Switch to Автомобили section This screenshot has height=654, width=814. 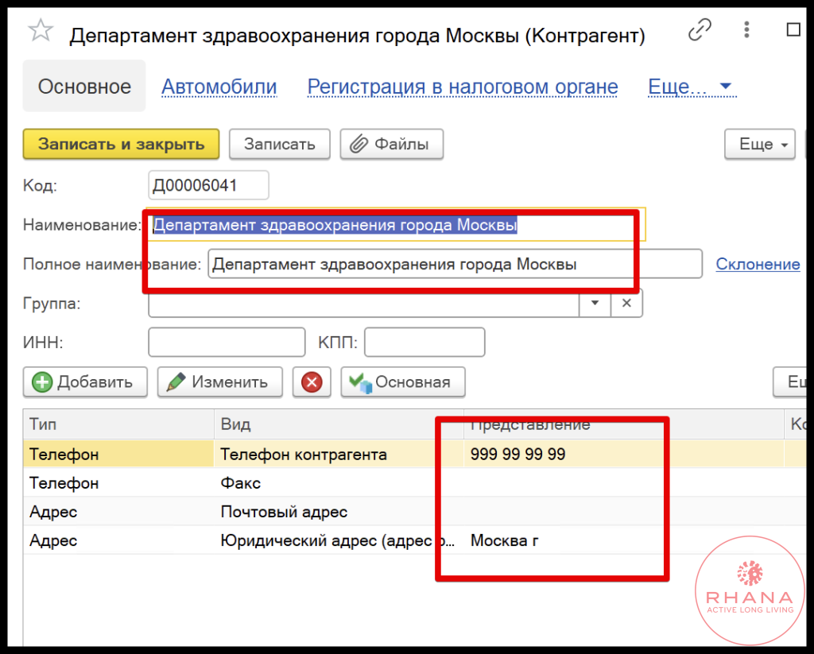pos(219,87)
